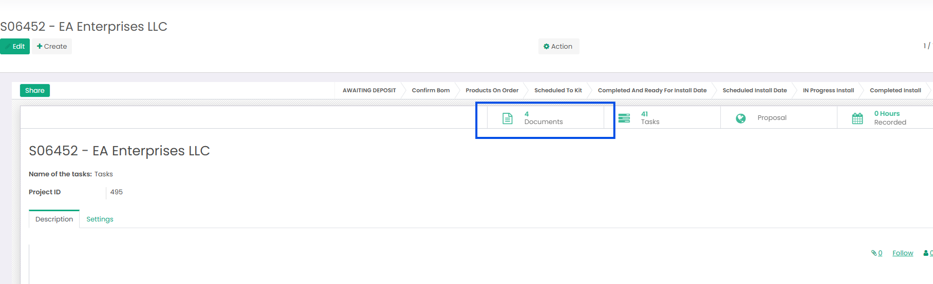This screenshot has width=933, height=284.
Task: Click the breadcrumb title S06452 - EA Enterprises LLC
Action: (x=84, y=27)
